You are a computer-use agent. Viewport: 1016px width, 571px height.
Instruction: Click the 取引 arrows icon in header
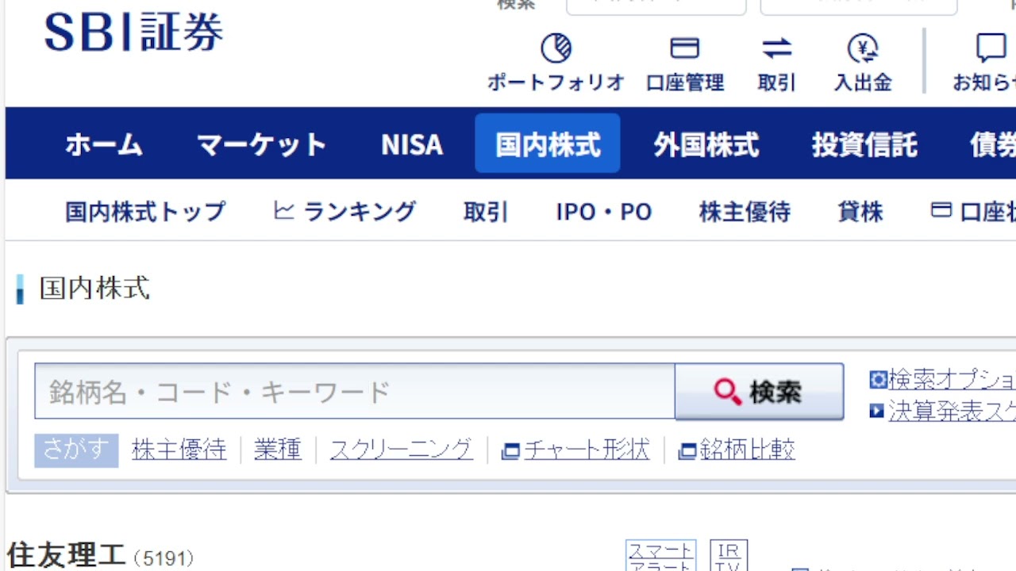tap(776, 48)
